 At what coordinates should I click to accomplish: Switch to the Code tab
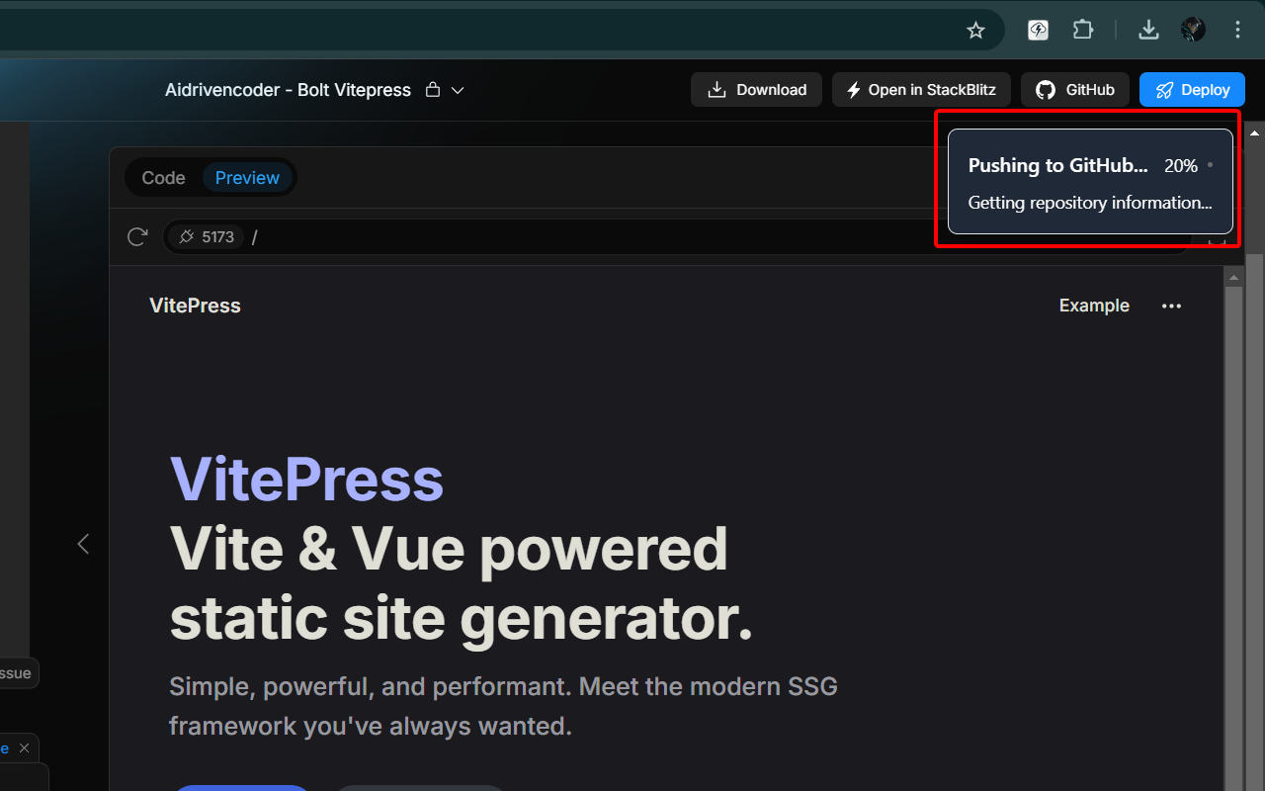click(163, 178)
